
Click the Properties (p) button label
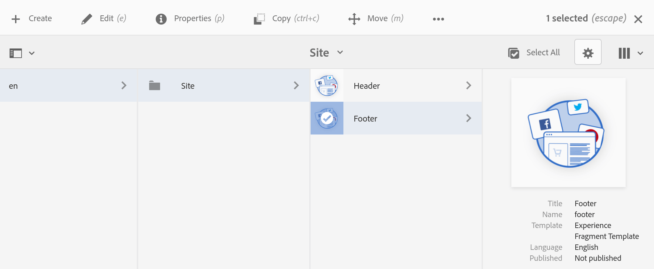pos(199,18)
